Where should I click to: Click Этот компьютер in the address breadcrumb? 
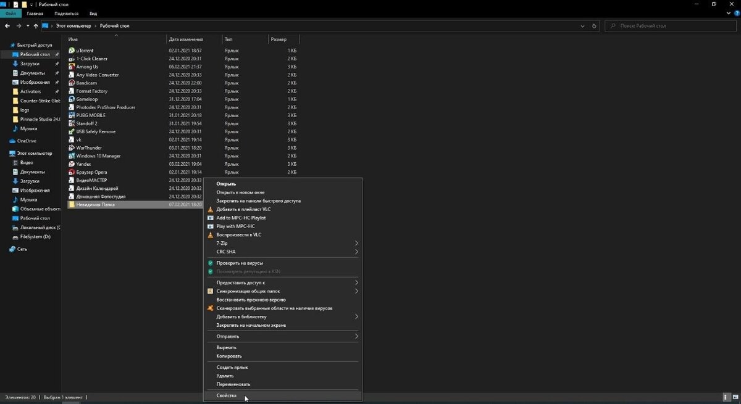73,26
